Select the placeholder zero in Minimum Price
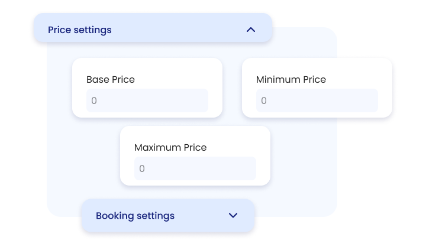426x250 pixels. pyautogui.click(x=264, y=101)
